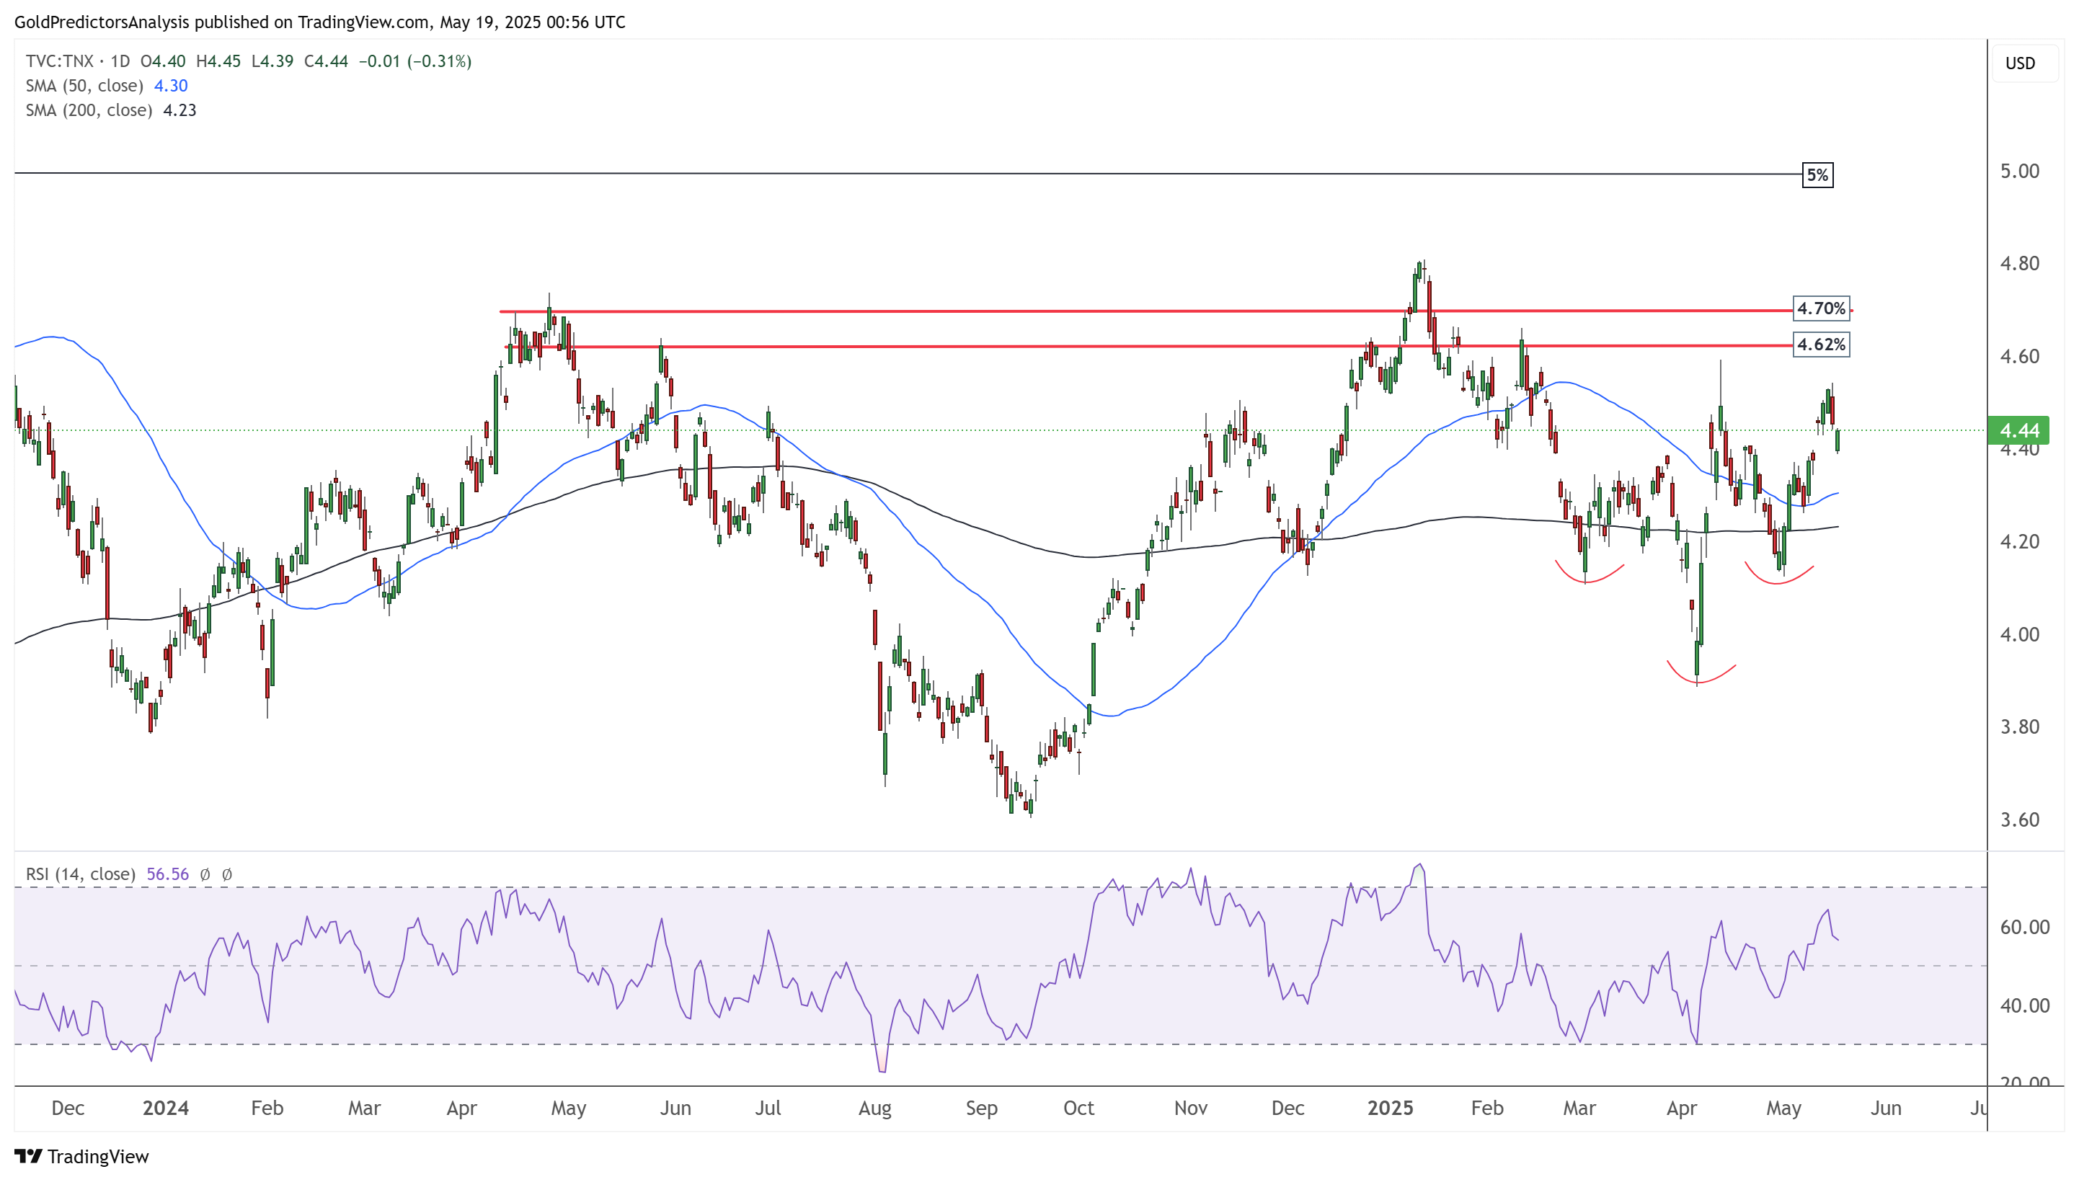The height and width of the screenshot is (1182, 2079).
Task: Click the 2024 label on time axis
Action: click(x=166, y=1107)
